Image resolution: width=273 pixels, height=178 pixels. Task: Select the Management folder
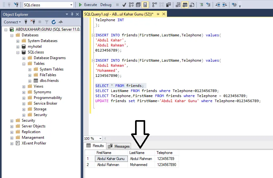click(33, 138)
